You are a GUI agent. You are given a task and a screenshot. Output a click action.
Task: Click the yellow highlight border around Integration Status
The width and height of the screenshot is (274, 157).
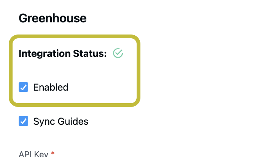click(x=75, y=36)
